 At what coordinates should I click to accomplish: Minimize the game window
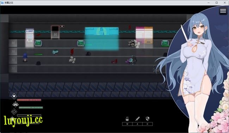[x=209, y=2]
